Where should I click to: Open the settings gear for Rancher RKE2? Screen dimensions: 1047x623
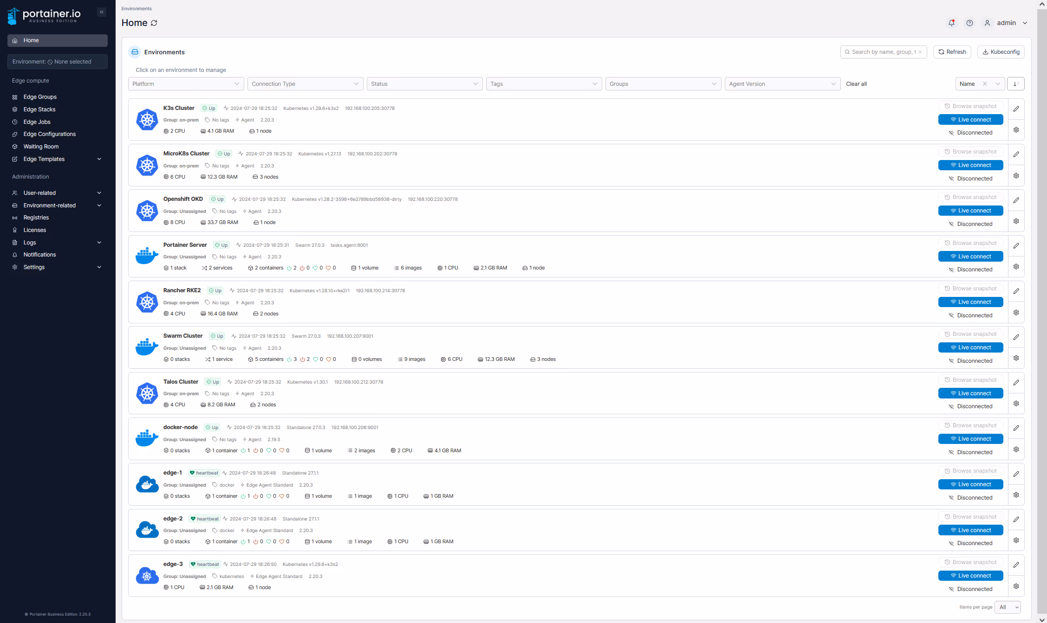click(1016, 313)
